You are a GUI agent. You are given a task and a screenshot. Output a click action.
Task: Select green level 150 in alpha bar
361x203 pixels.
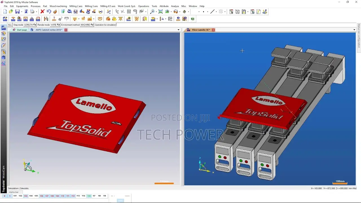click(89, 196)
